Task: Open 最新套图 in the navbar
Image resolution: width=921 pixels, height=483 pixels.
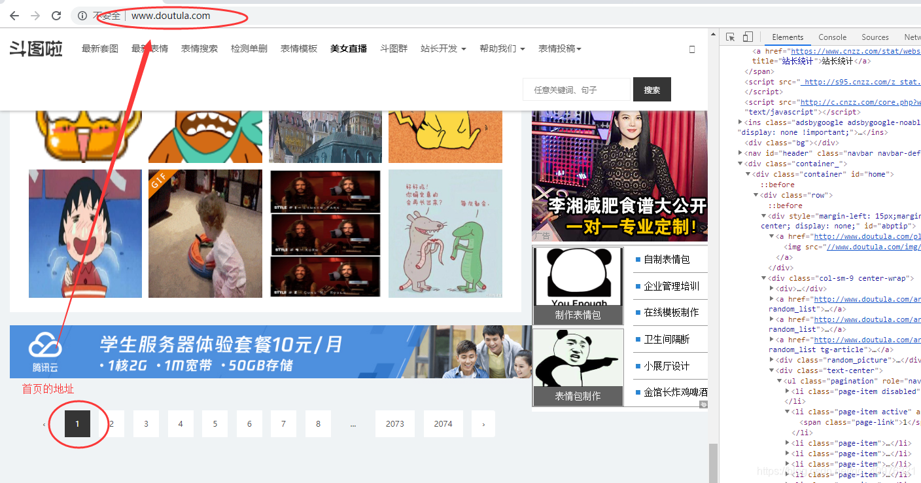Action: (x=100, y=48)
